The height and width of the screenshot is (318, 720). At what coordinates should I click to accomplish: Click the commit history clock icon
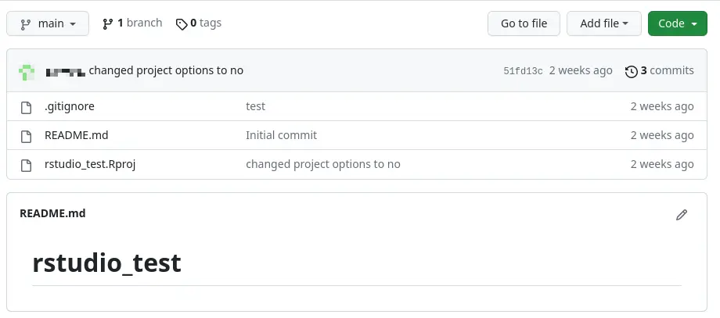click(x=632, y=71)
